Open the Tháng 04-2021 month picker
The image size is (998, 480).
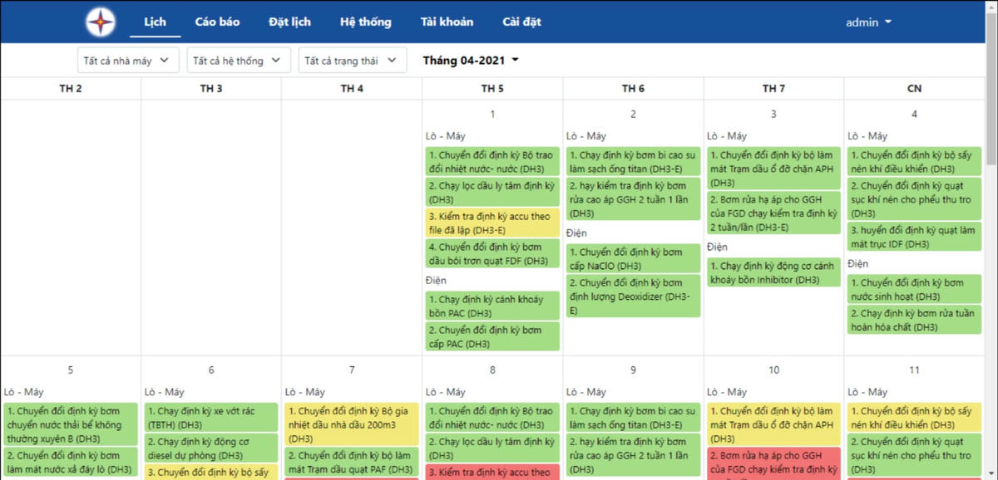471,60
